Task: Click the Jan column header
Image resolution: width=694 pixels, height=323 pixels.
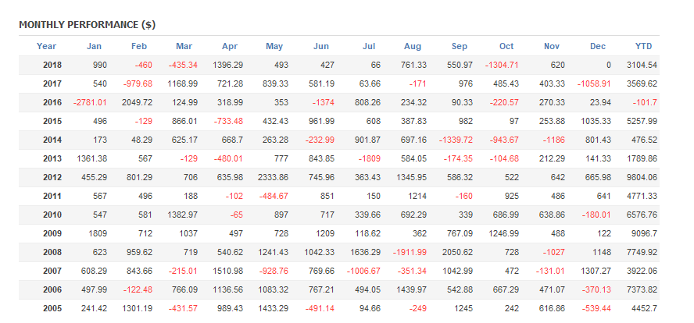Action: pos(94,46)
